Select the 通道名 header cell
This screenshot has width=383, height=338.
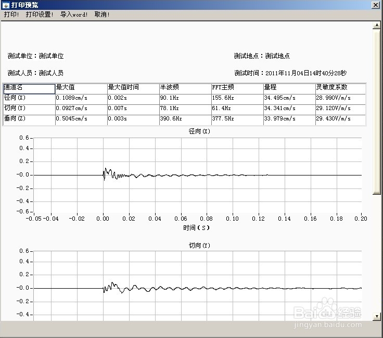coord(29,89)
